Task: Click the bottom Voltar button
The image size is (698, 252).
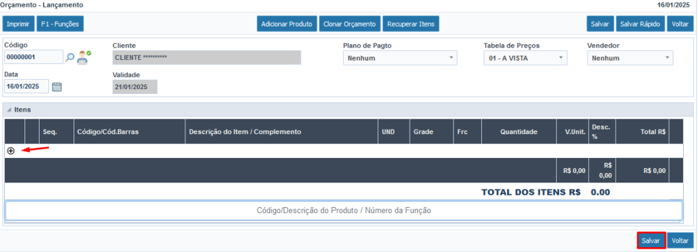Action: pos(680,240)
